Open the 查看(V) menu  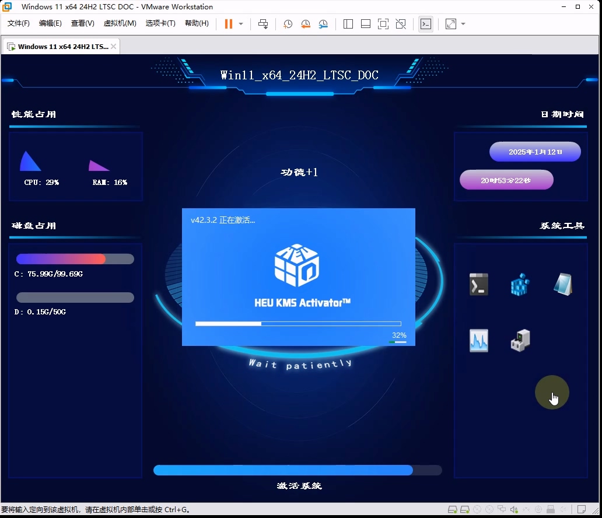(x=83, y=23)
